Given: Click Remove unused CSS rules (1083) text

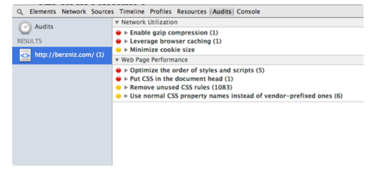Looking at the screenshot, I should click(x=181, y=88).
